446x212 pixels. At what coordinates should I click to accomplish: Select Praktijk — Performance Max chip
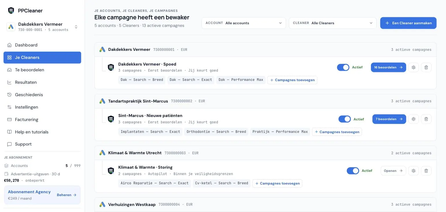coord(280,132)
